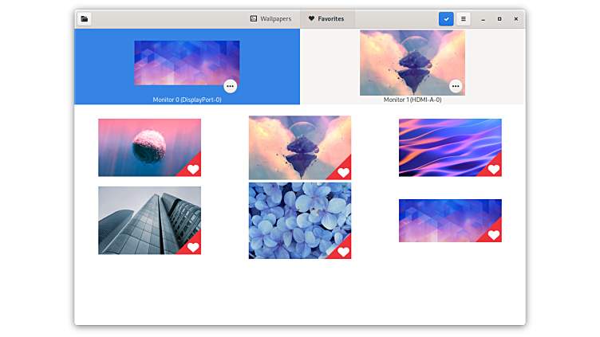Click the blue checkmark apply button
600x337 pixels.
point(446,18)
